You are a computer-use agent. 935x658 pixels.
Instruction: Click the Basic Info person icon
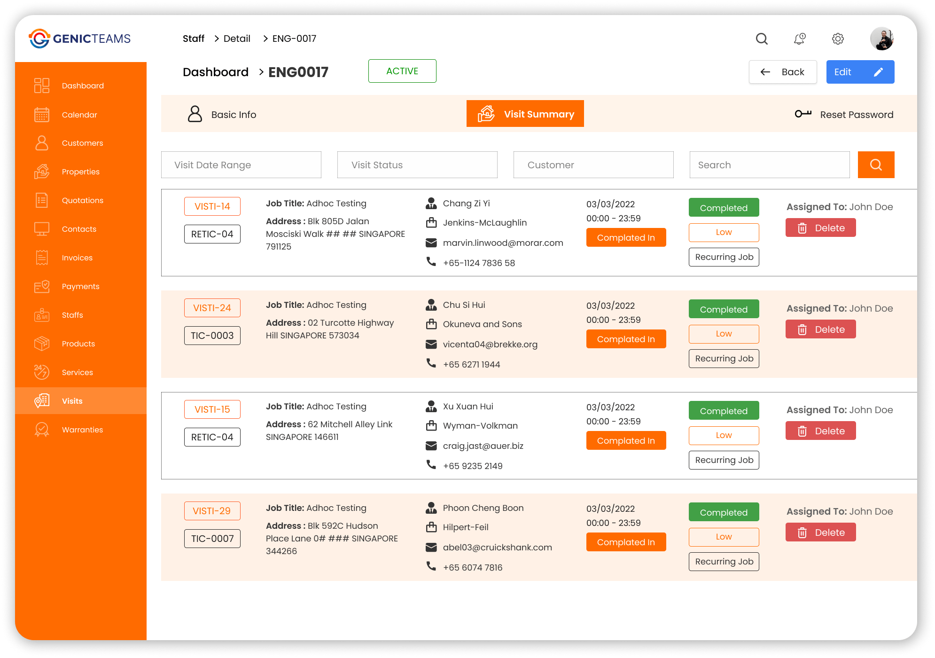coord(195,114)
